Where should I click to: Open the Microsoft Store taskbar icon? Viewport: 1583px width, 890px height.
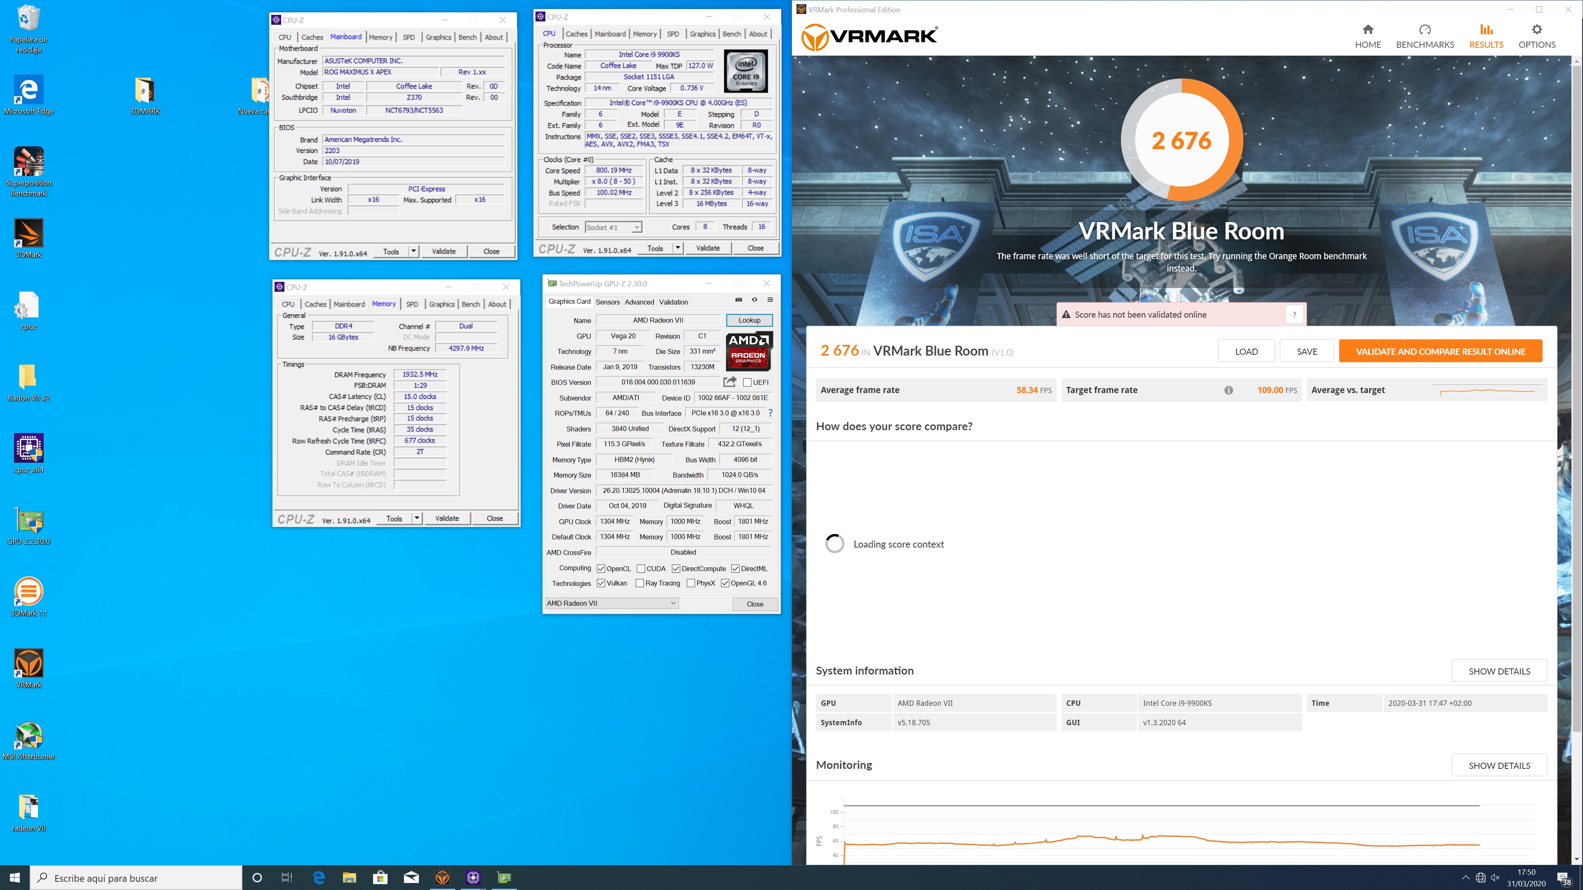point(380,878)
